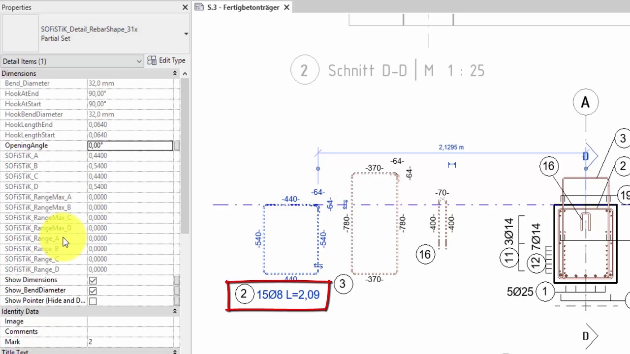
Task: Select the blue dotted stirrup shape
Action: tap(291, 239)
